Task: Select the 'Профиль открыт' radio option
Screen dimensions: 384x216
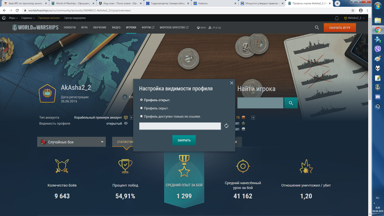Action: coord(141,100)
